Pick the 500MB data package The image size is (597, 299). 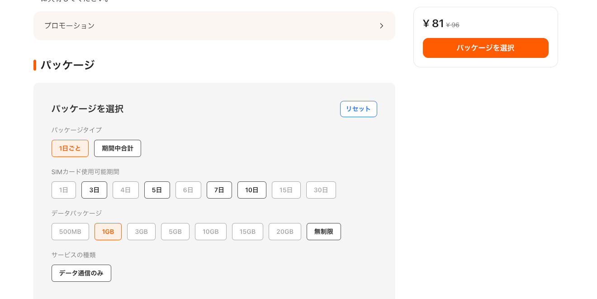pyautogui.click(x=70, y=232)
